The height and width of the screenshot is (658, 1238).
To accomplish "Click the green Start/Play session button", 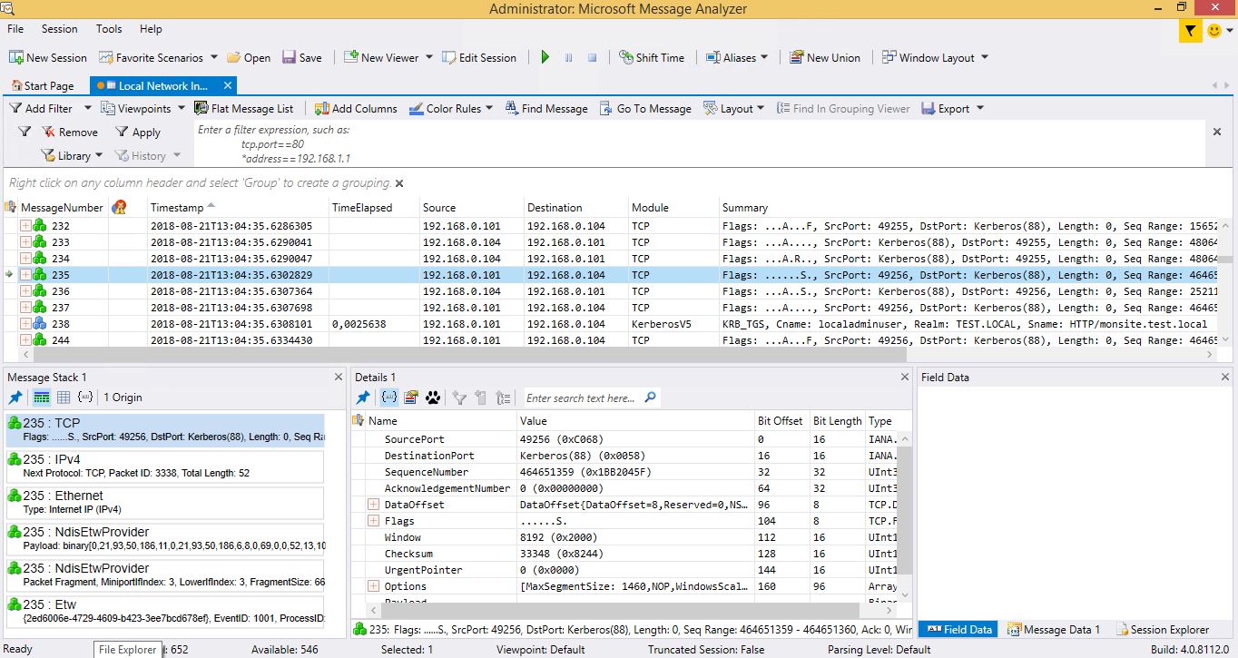I will click(545, 57).
